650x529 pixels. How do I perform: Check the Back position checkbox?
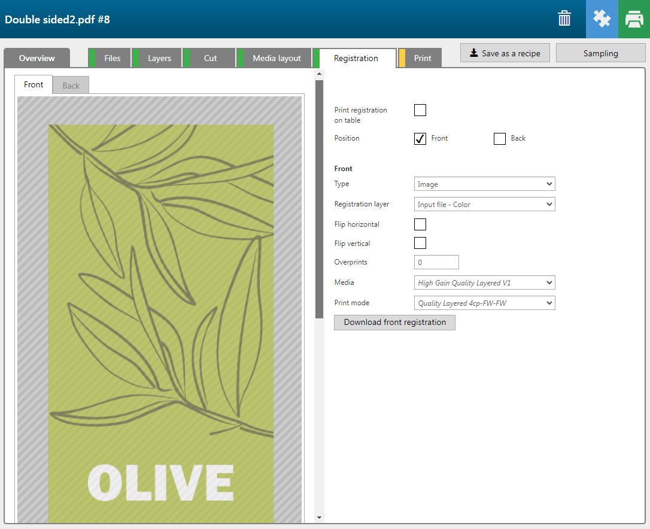[500, 139]
